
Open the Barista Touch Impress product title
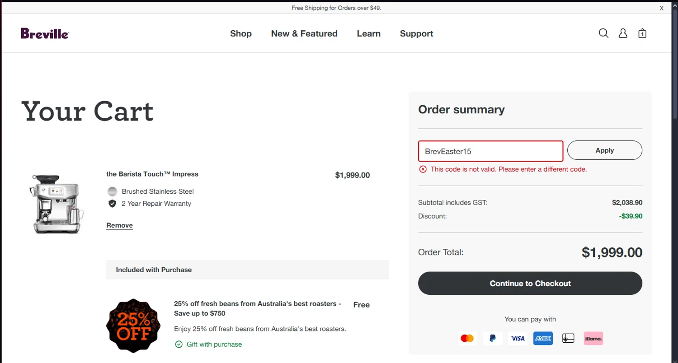(152, 174)
